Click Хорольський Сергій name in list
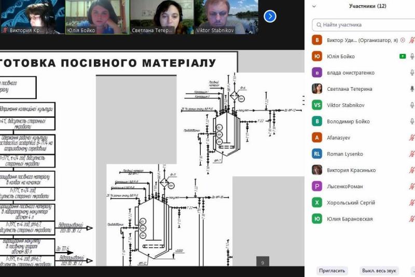The image size is (415, 277). 351,203
